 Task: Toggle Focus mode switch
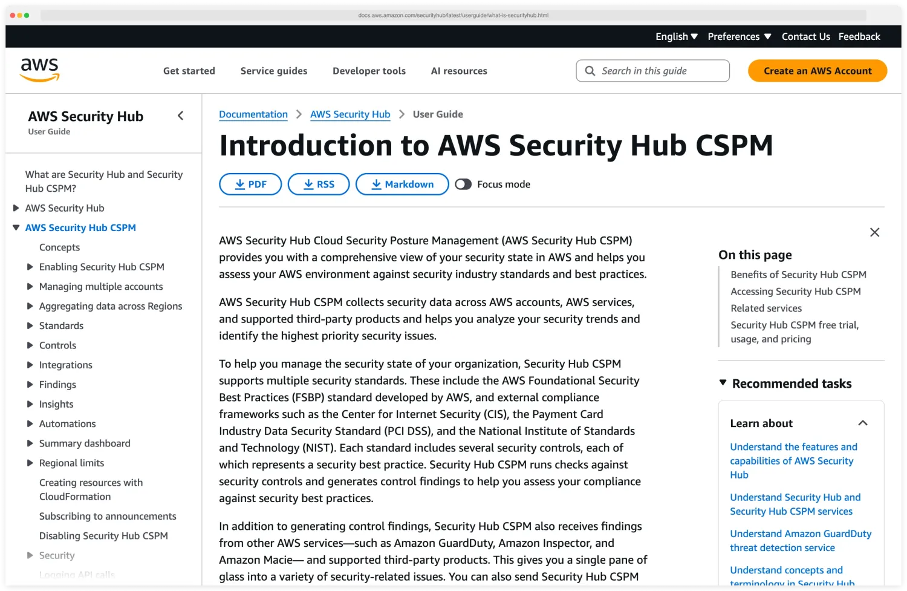[463, 184]
